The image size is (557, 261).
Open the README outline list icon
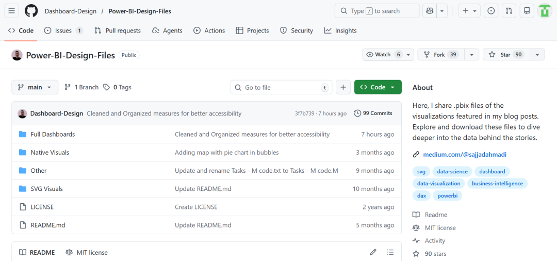pyautogui.click(x=390, y=252)
